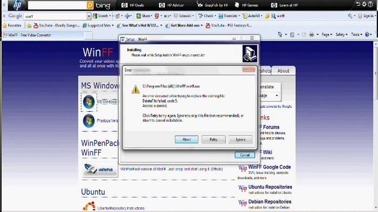Click the setup computer icon in the installer

click(x=250, y=54)
